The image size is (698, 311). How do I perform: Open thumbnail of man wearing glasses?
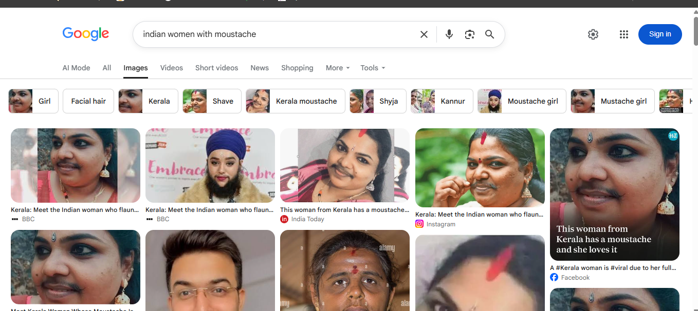(210, 270)
